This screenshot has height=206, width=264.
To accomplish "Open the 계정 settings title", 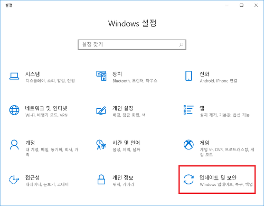I will click(x=30, y=143).
